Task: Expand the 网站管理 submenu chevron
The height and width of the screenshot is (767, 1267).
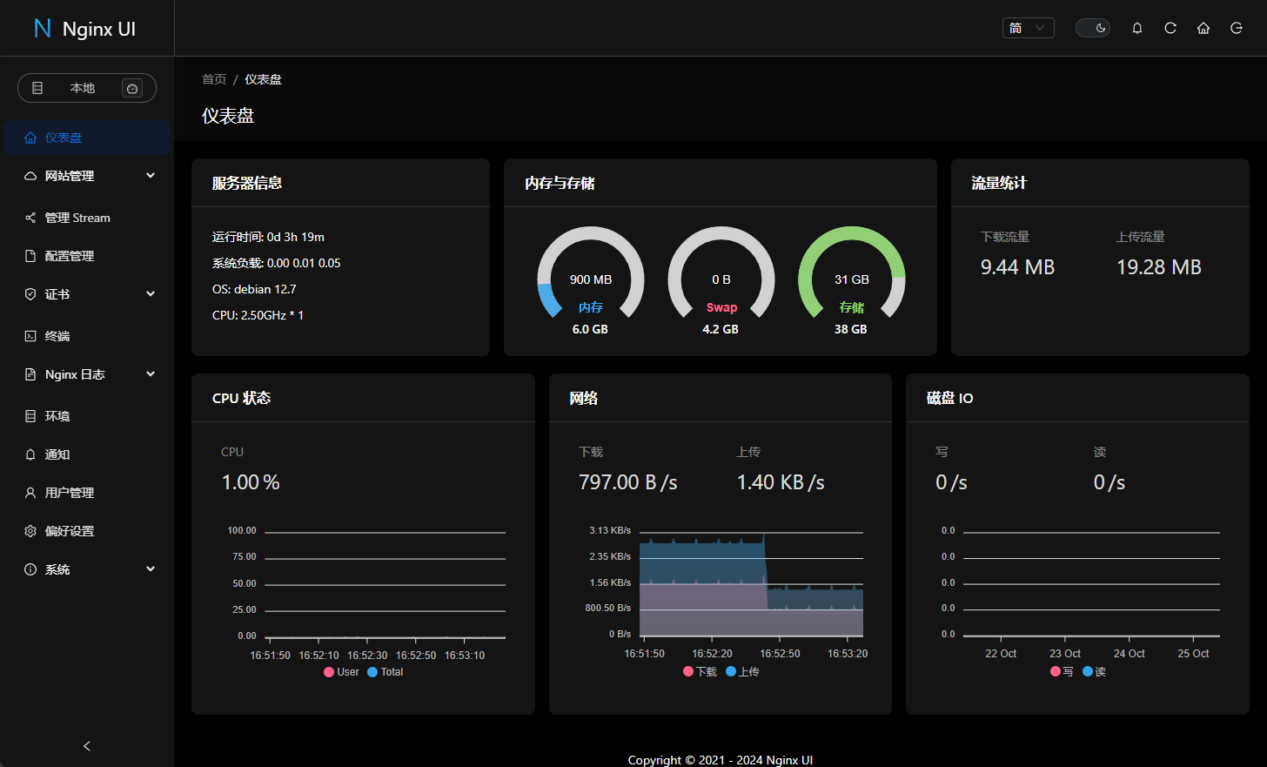Action: tap(151, 176)
